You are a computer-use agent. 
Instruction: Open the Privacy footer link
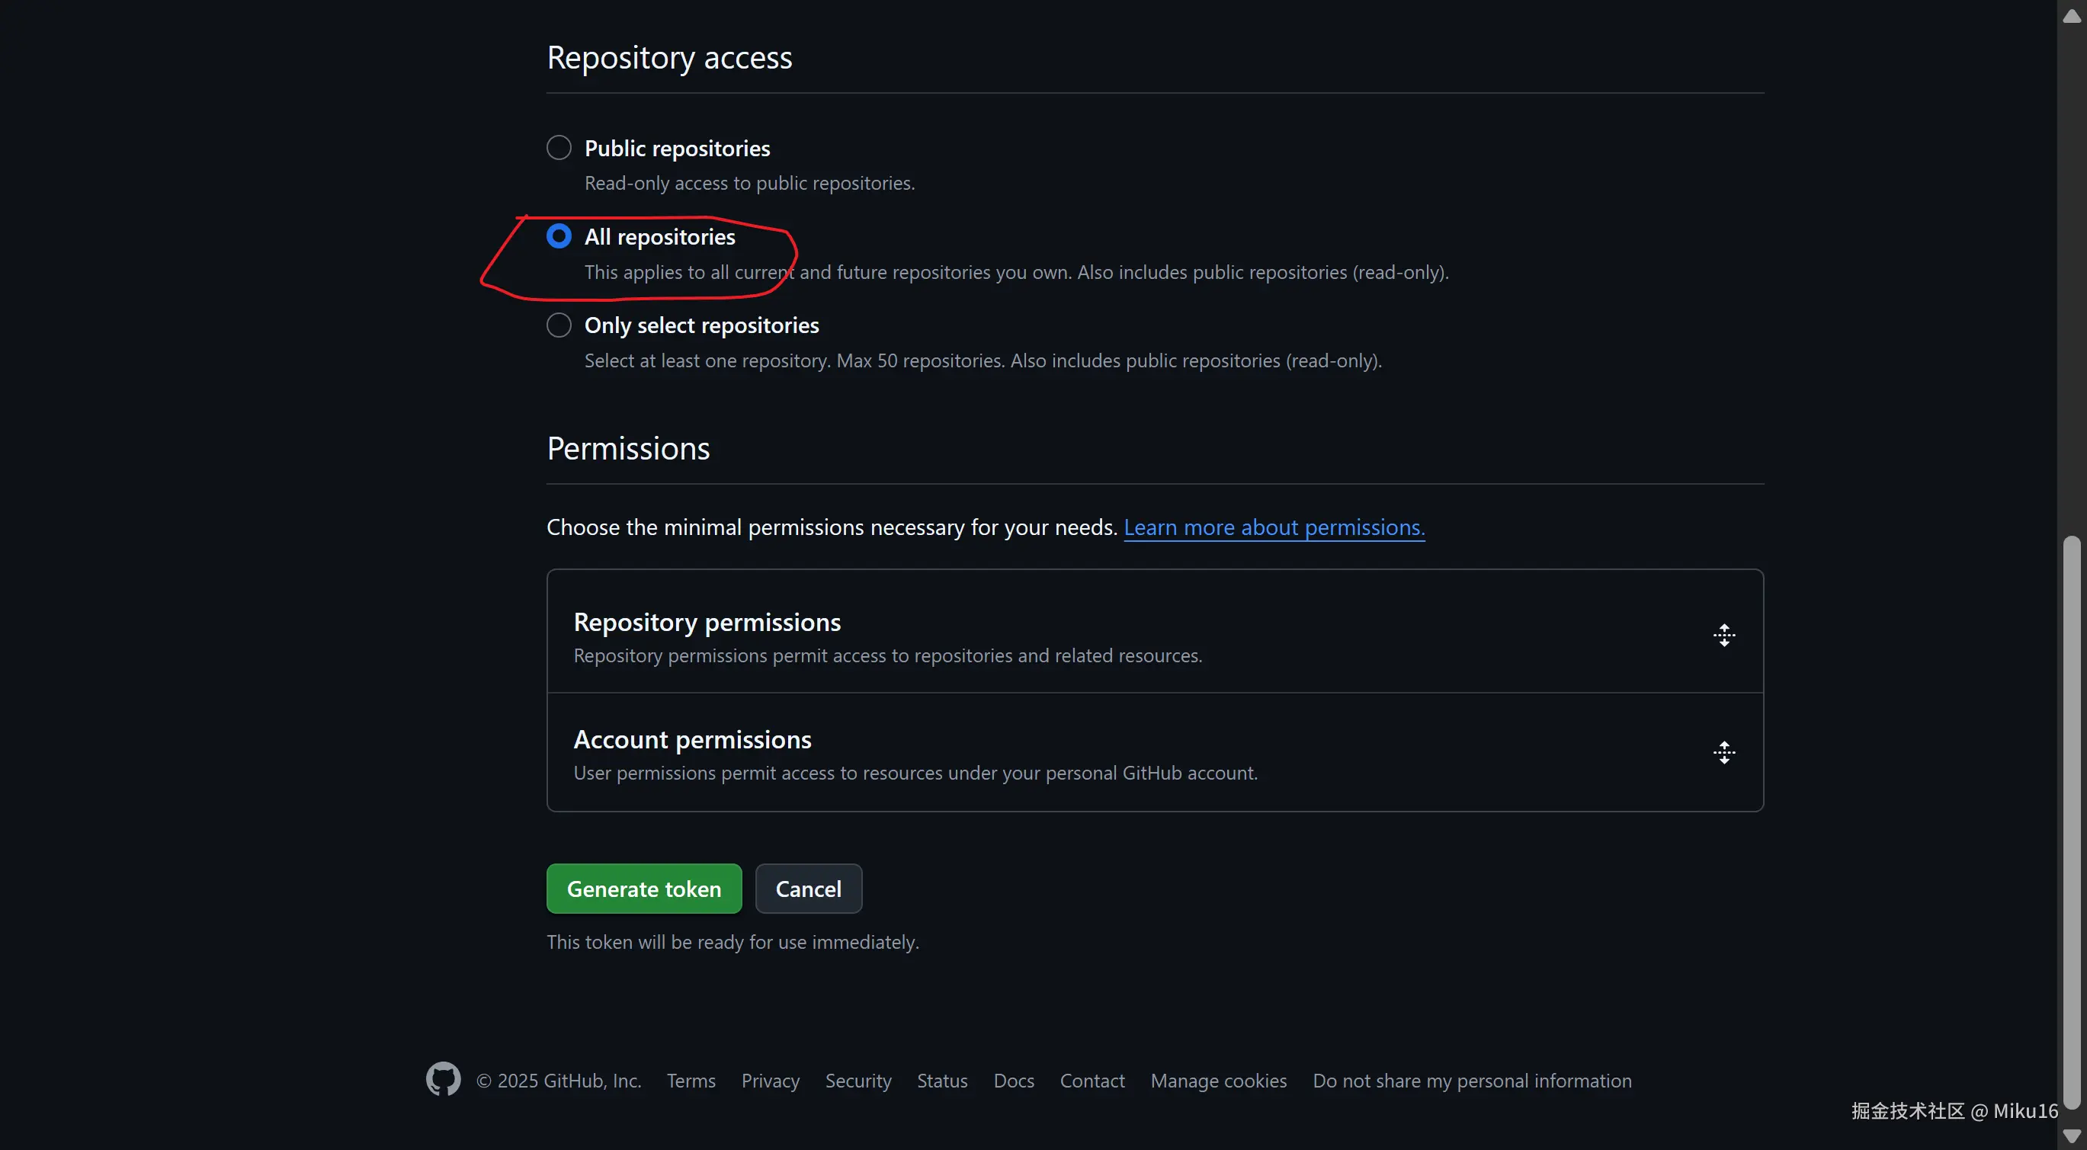[770, 1081]
